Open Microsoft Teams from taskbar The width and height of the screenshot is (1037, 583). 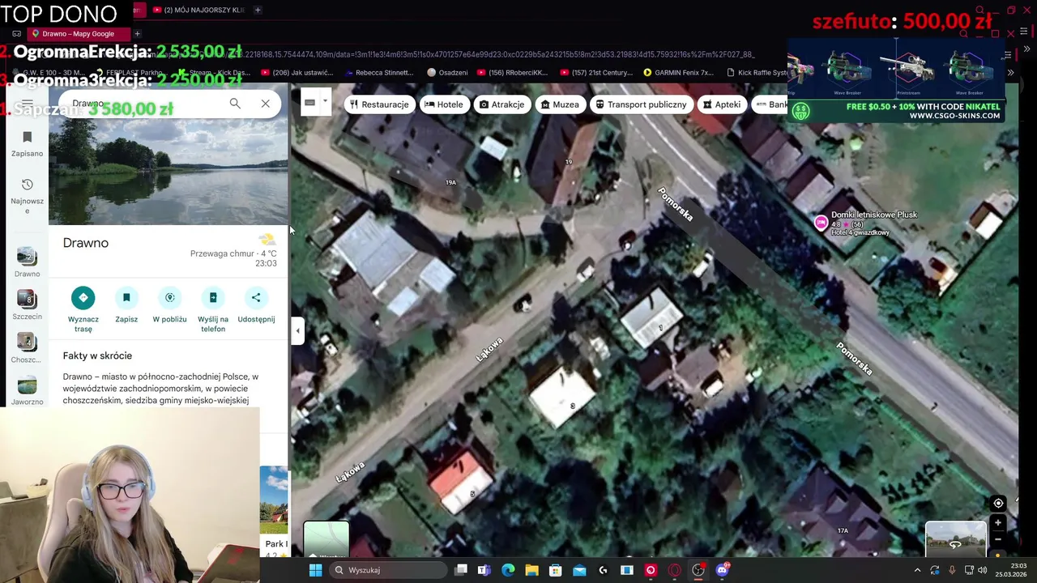(x=484, y=570)
